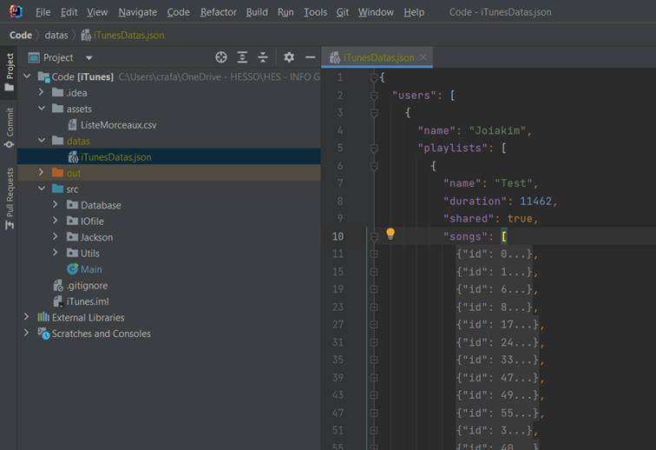The height and width of the screenshot is (450, 656).
Task: Expand folded song block on line 11
Action: tap(374, 254)
